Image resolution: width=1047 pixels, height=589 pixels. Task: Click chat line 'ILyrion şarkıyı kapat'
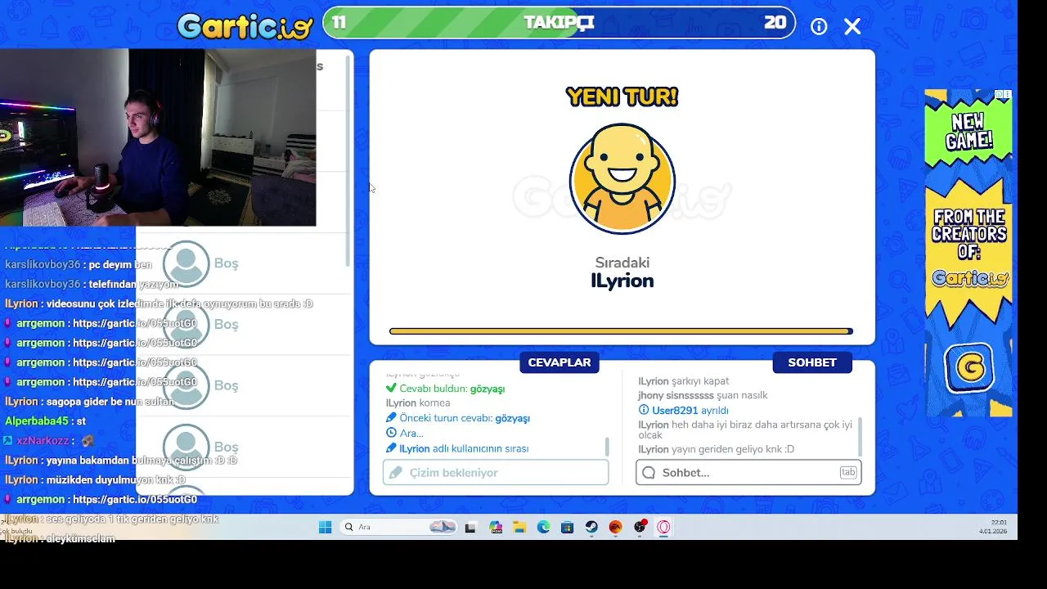(684, 381)
